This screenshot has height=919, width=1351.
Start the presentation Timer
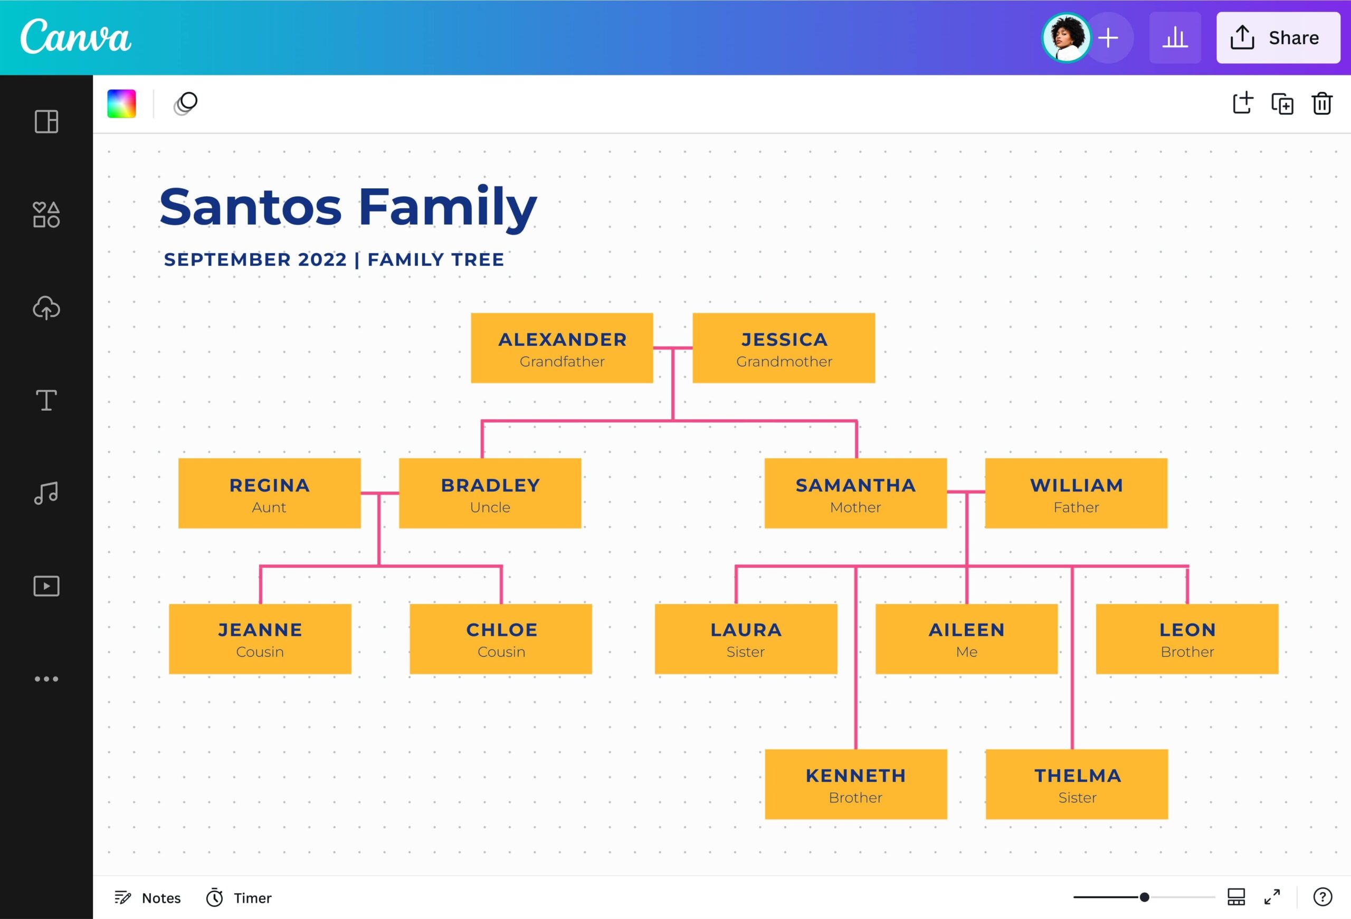point(238,897)
